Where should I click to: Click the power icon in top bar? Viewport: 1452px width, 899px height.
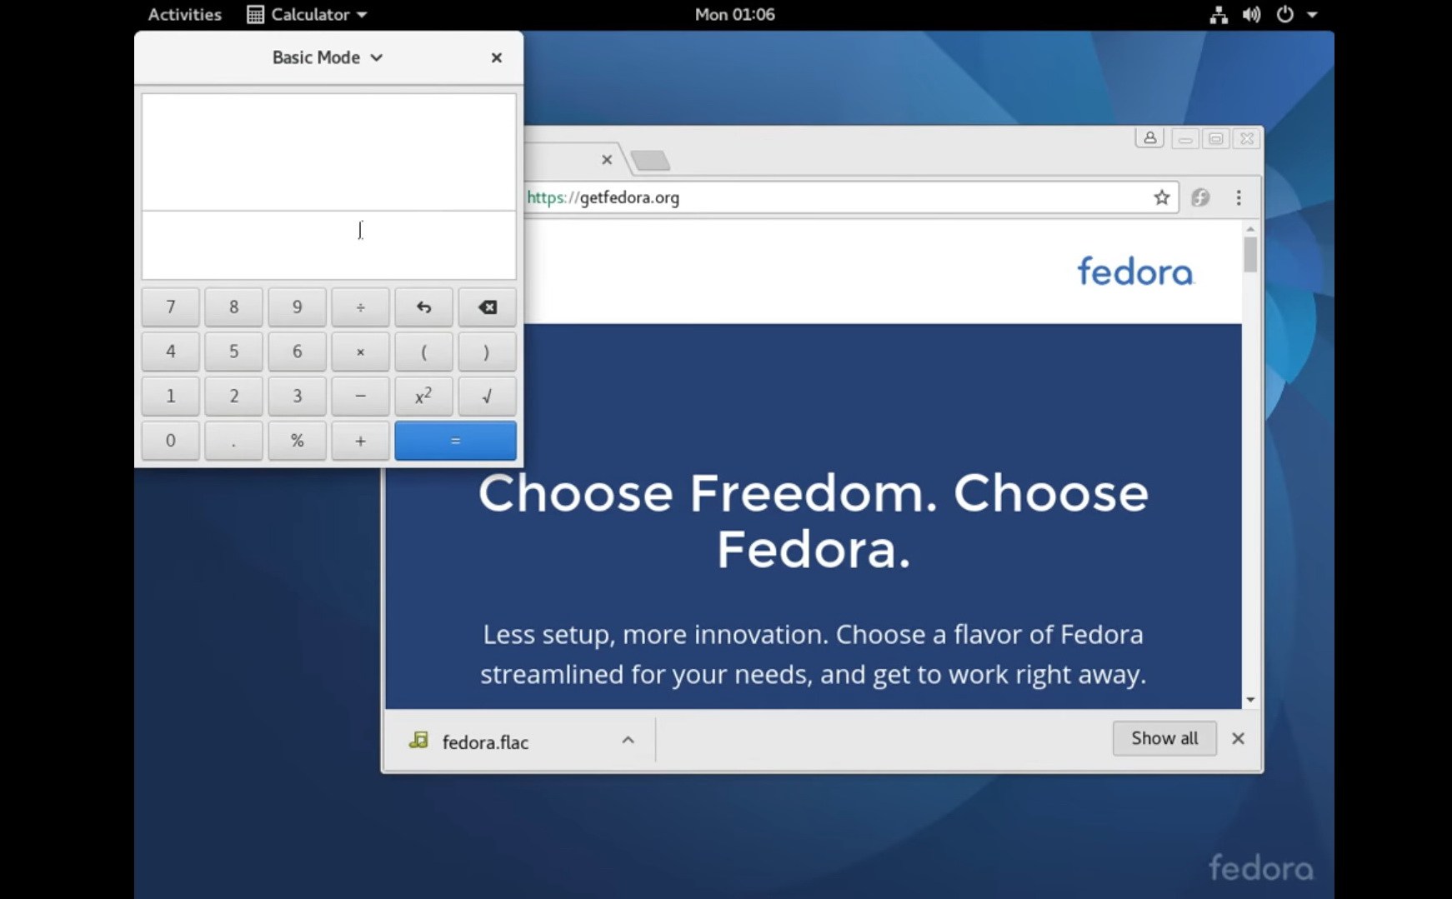(x=1284, y=14)
